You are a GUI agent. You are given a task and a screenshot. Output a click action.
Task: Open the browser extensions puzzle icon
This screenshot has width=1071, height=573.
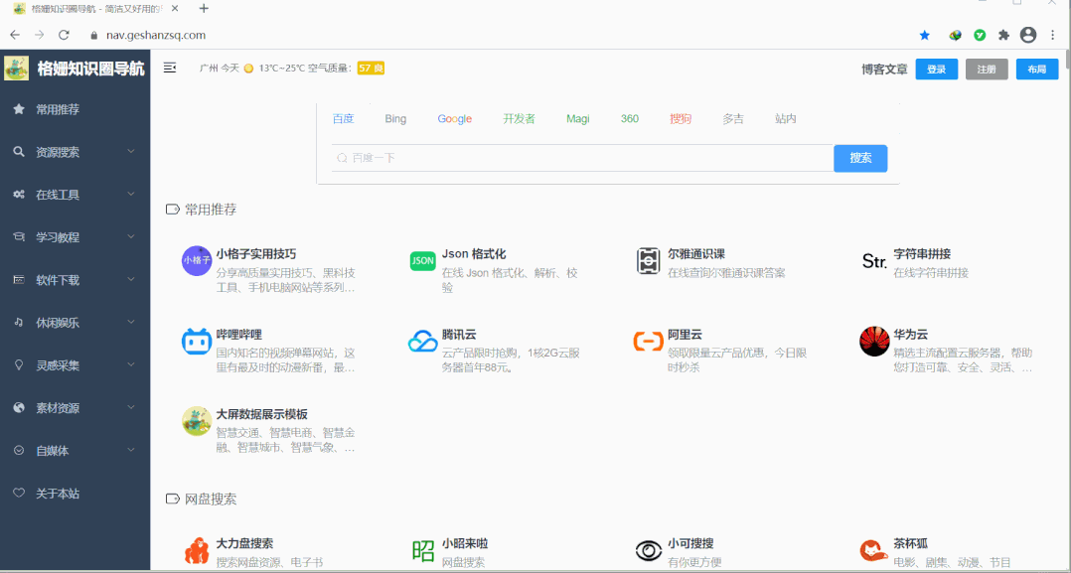pos(1003,35)
